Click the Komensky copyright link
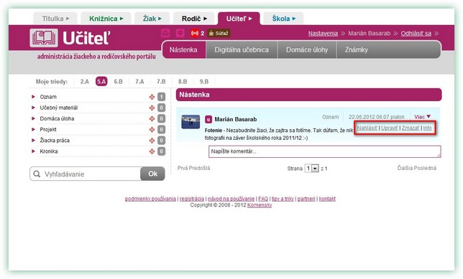The height and width of the screenshot is (279, 463). (x=260, y=205)
